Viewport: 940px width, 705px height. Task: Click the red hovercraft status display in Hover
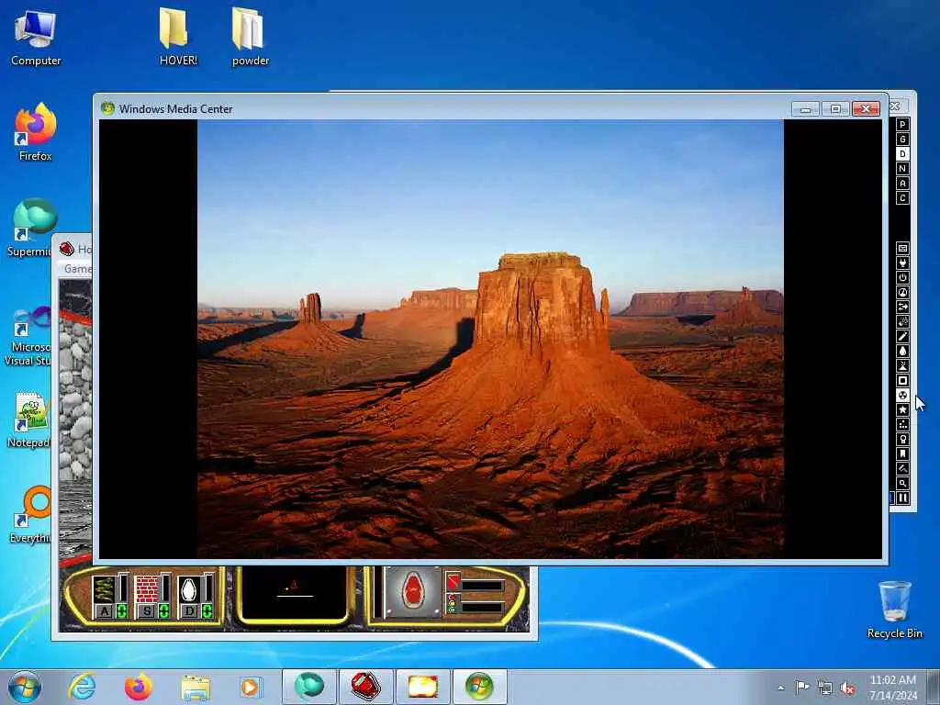click(412, 592)
